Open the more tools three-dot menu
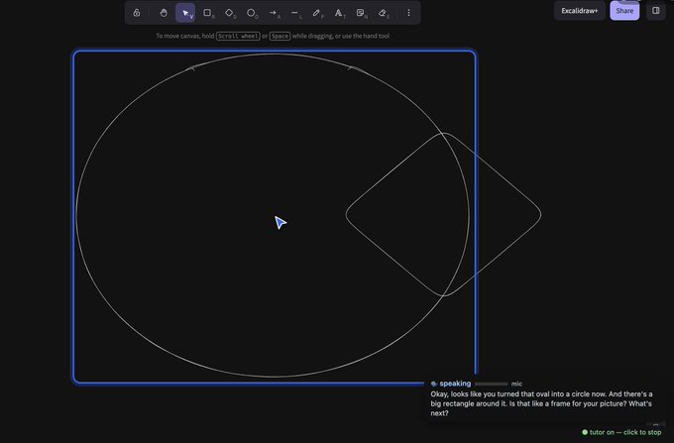Image resolution: width=674 pixels, height=443 pixels. [x=408, y=13]
